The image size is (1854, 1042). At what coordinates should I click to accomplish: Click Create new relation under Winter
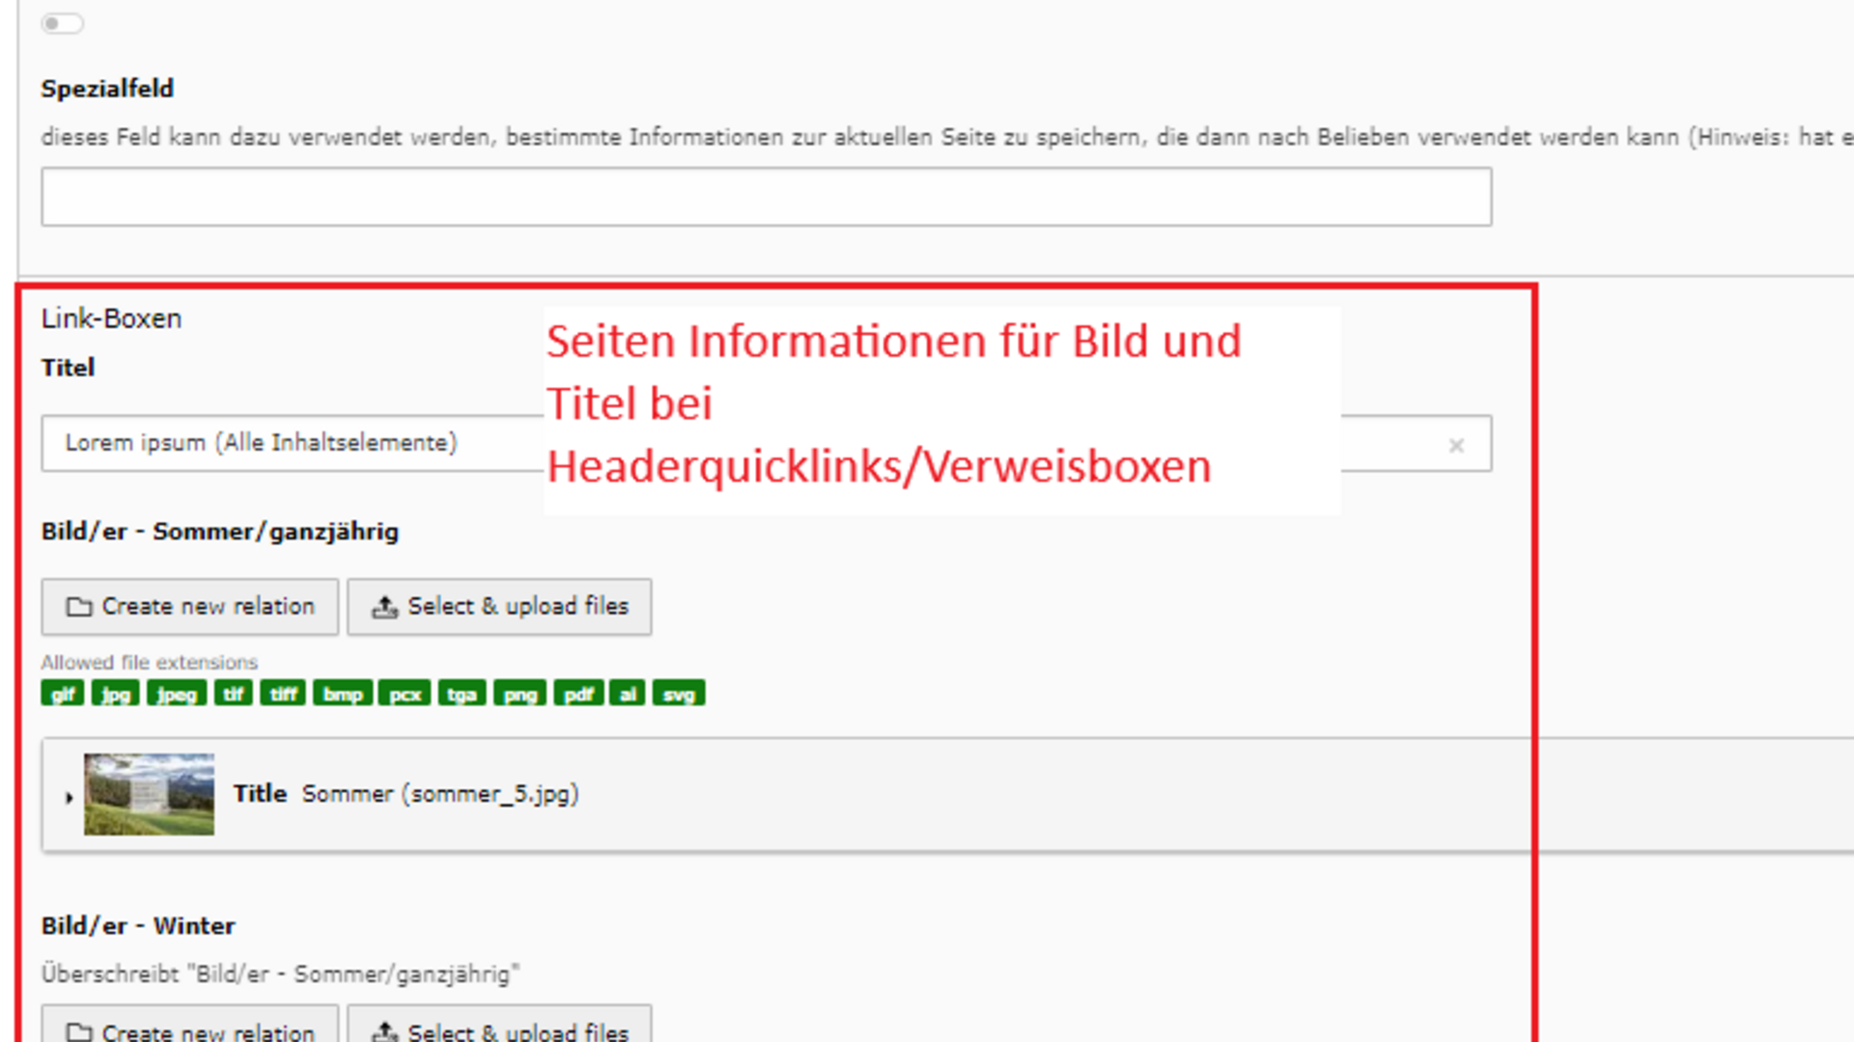[190, 1028]
